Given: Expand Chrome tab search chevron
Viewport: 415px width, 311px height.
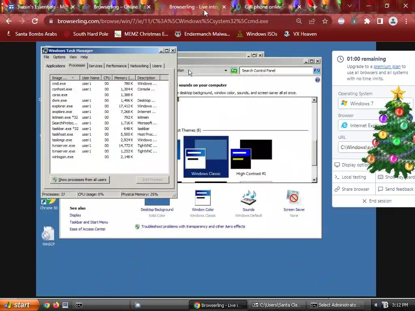Looking at the screenshot, I should [350, 6].
